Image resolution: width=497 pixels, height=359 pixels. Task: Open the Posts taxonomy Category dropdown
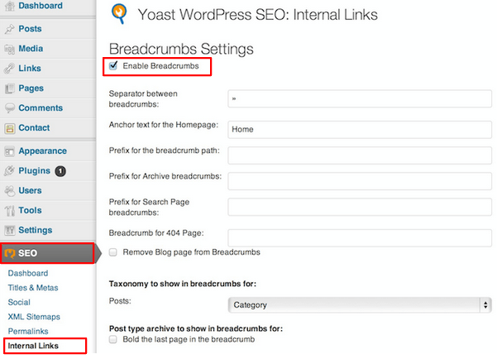pos(360,305)
